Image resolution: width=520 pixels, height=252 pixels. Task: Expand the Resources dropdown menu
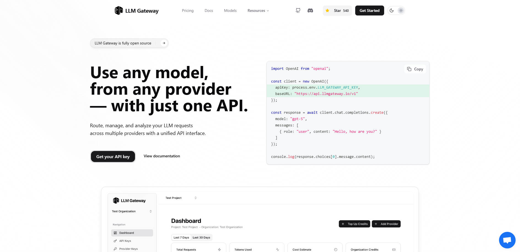(258, 10)
